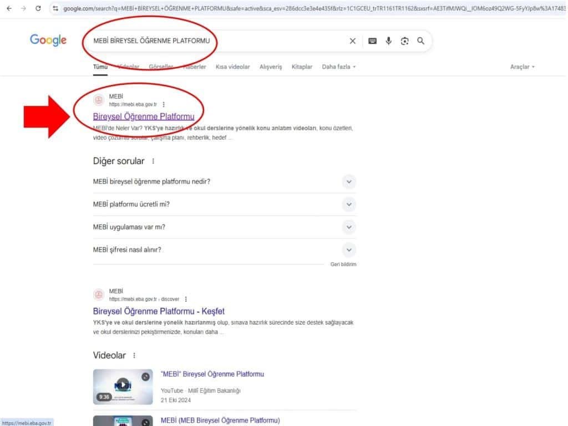Click the first result URL mebi.eba.gov.tr
Image resolution: width=568 pixels, height=426 pixels.
click(133, 104)
